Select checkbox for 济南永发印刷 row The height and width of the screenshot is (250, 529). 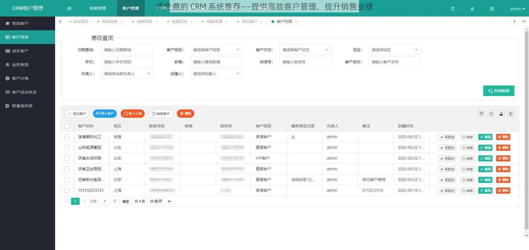pos(67,158)
